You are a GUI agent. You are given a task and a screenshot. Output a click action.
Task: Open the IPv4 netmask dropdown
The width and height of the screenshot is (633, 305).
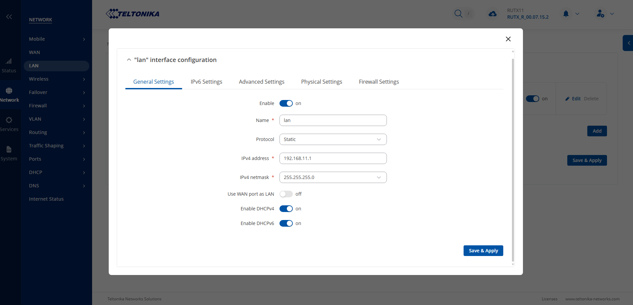[x=333, y=177]
